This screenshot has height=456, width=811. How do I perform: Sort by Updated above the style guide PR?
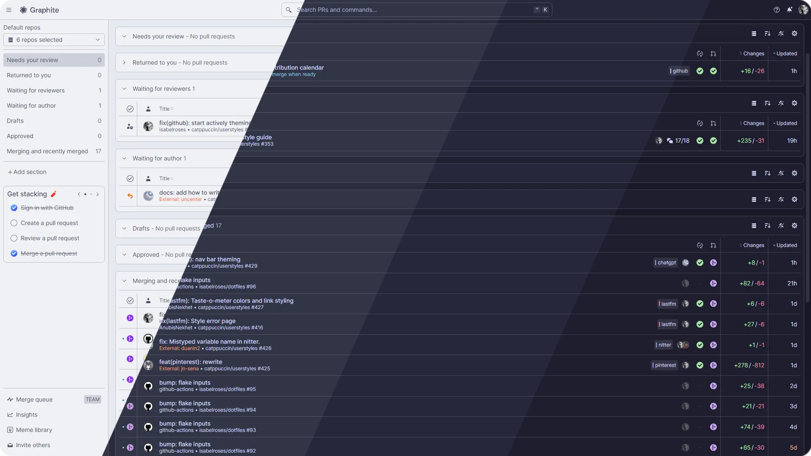coord(785,123)
